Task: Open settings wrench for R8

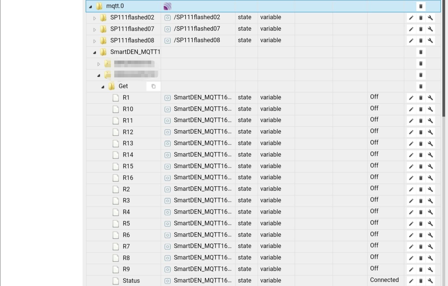Action: click(430, 258)
